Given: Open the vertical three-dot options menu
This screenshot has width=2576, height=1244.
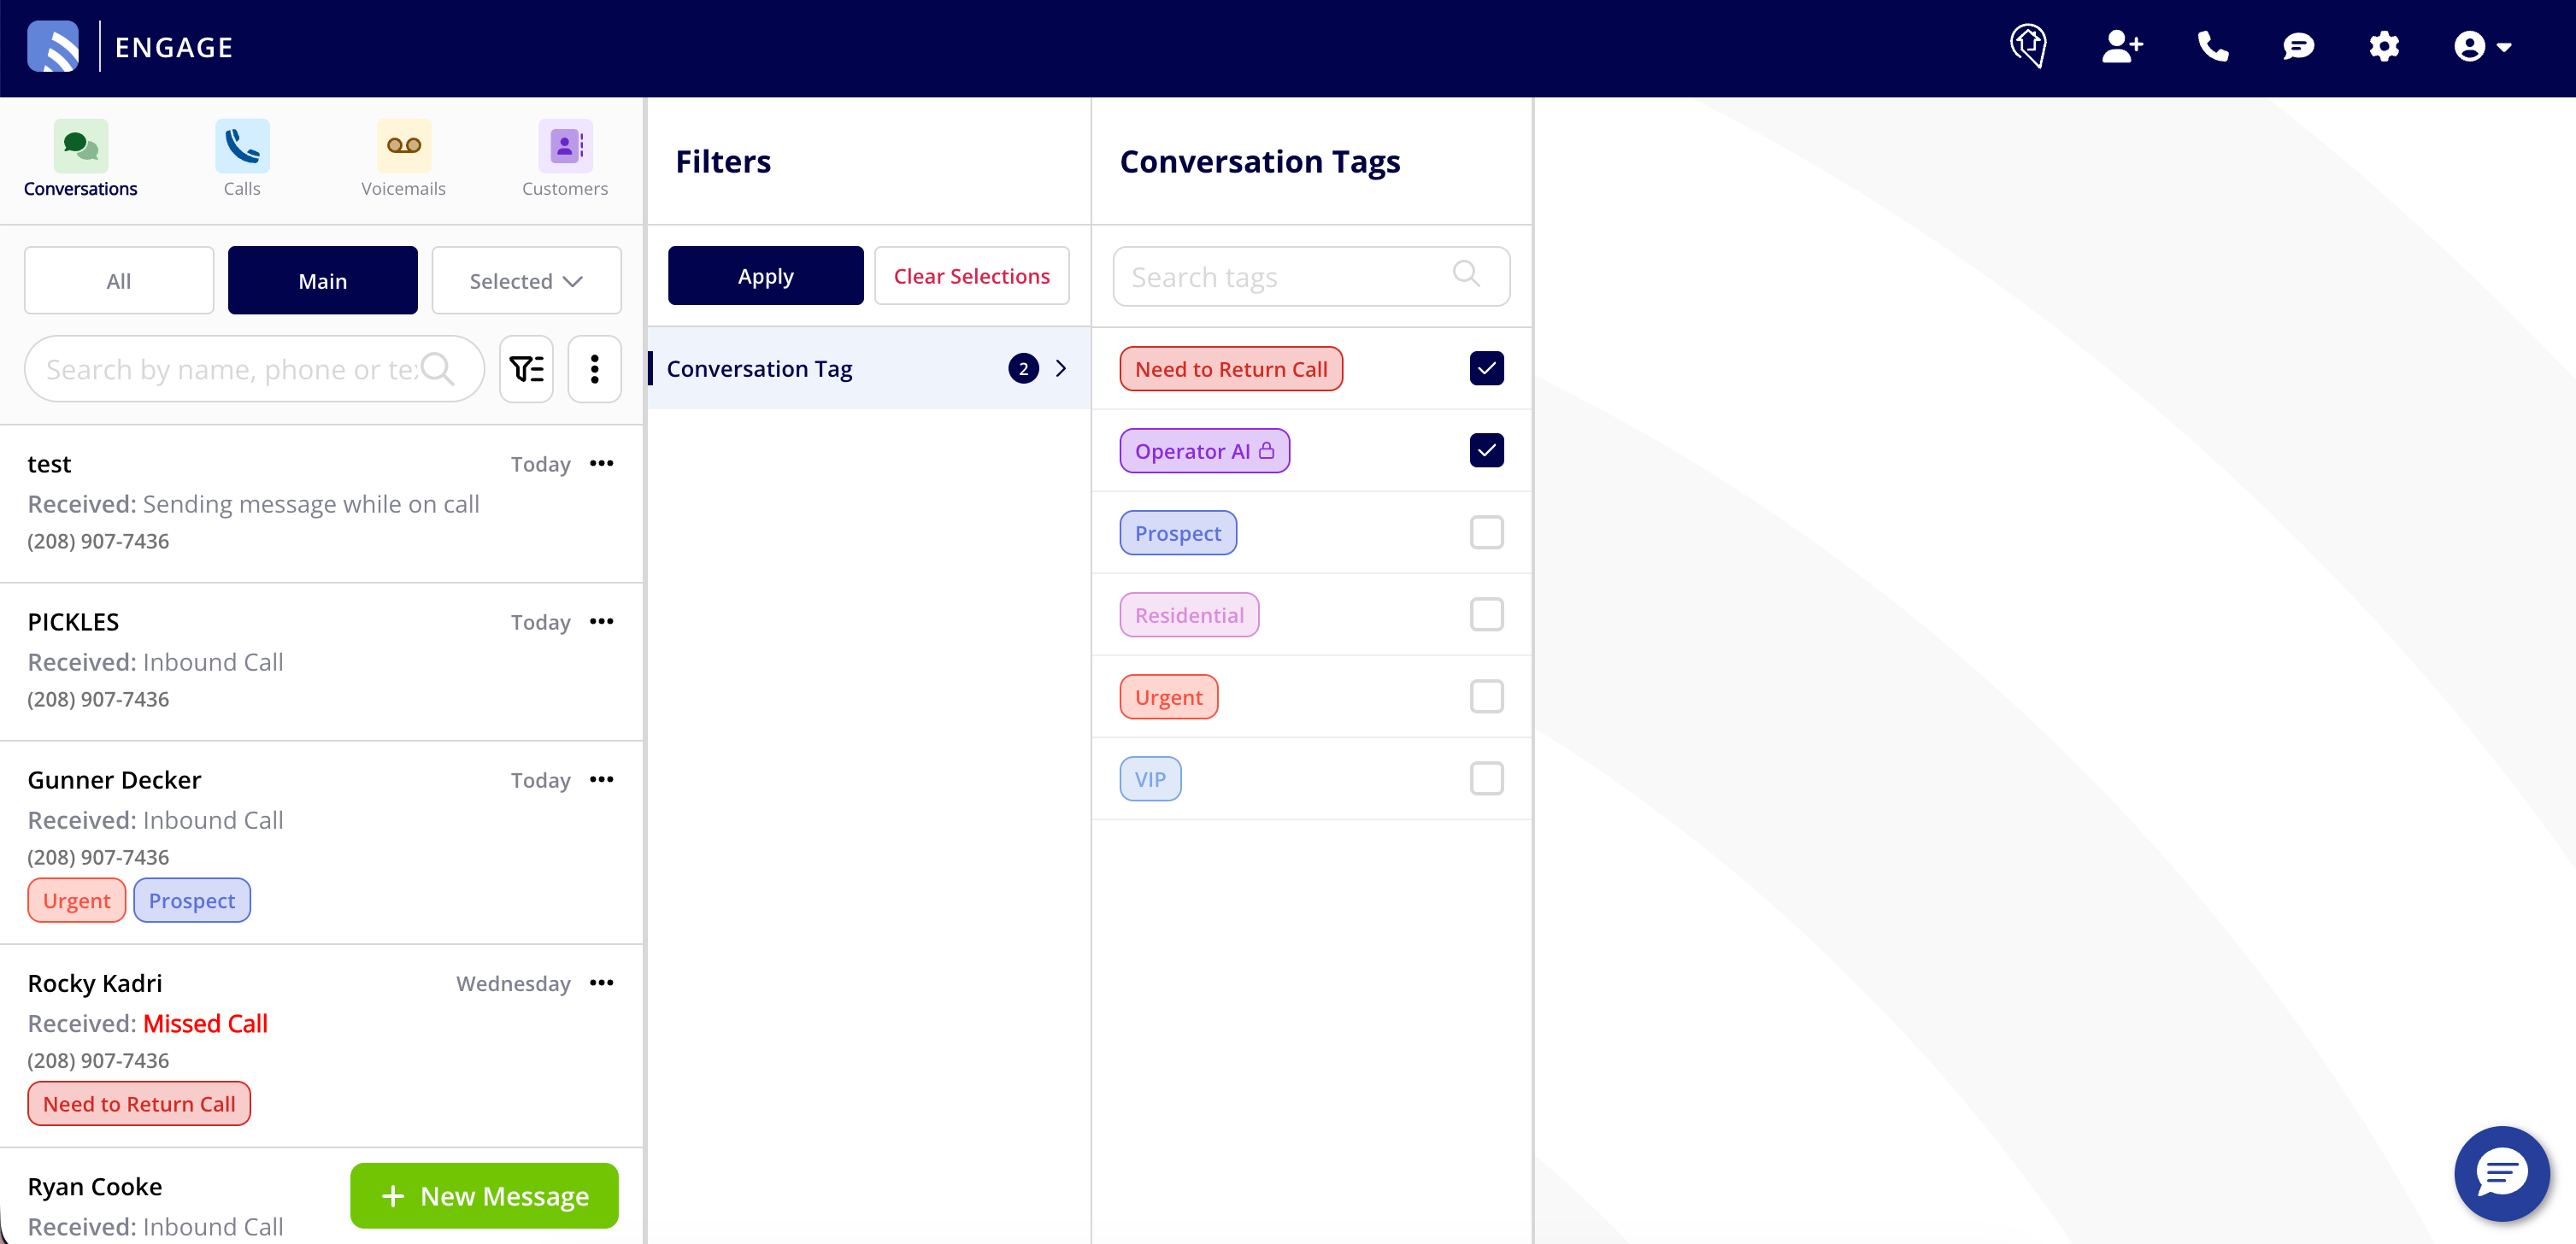Looking at the screenshot, I should [x=595, y=370].
